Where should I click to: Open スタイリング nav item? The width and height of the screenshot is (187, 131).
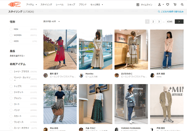pos(46,5)
